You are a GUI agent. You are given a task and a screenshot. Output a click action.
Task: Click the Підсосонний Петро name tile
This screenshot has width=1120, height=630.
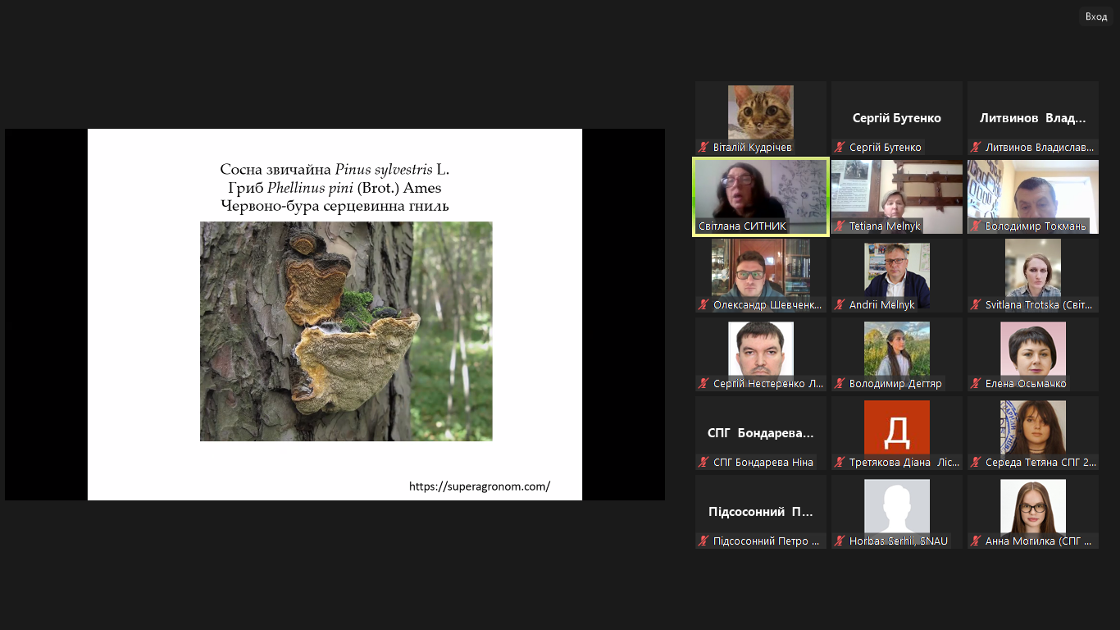(761, 511)
